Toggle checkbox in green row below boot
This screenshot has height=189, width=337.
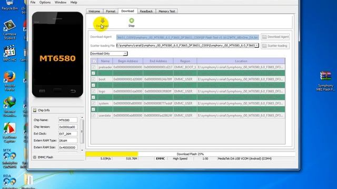click(x=93, y=85)
